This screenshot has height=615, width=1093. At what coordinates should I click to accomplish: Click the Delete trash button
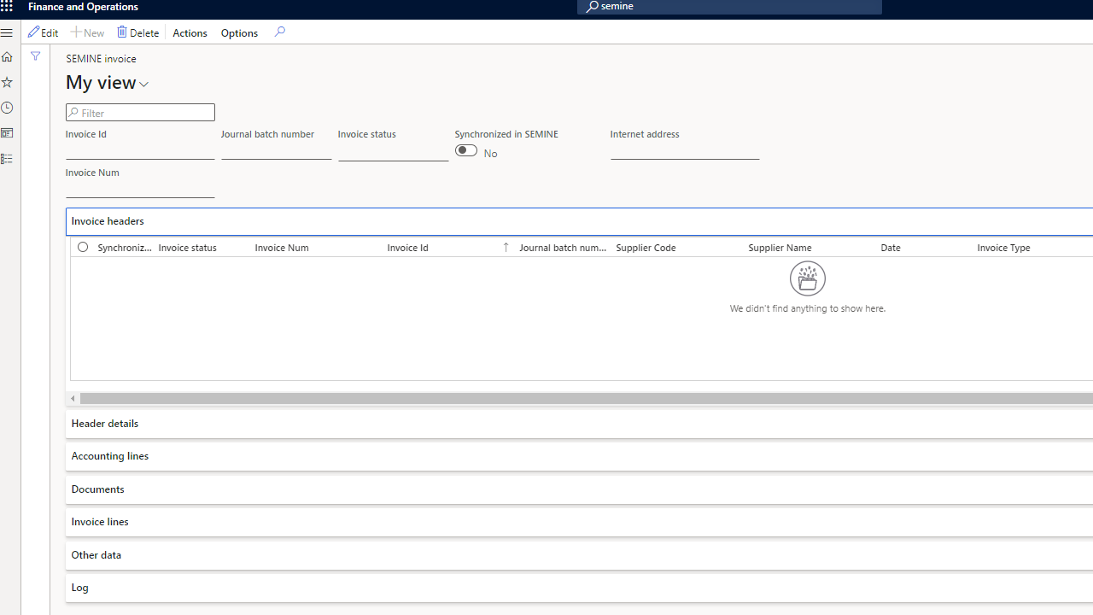138,32
